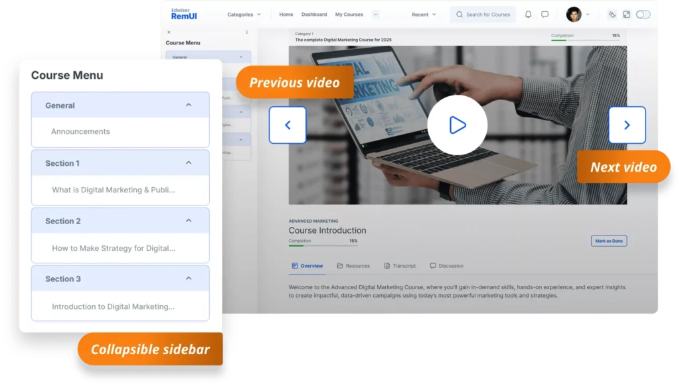The height and width of the screenshot is (384, 680).
Task: Toggle the edit mode switch in header
Action: click(x=643, y=15)
